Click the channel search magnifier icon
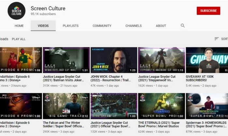Image resolution: width=228 pixels, height=136 pixels. pyautogui.click(x=183, y=26)
